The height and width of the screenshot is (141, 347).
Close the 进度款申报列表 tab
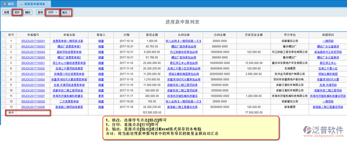point(49,3)
